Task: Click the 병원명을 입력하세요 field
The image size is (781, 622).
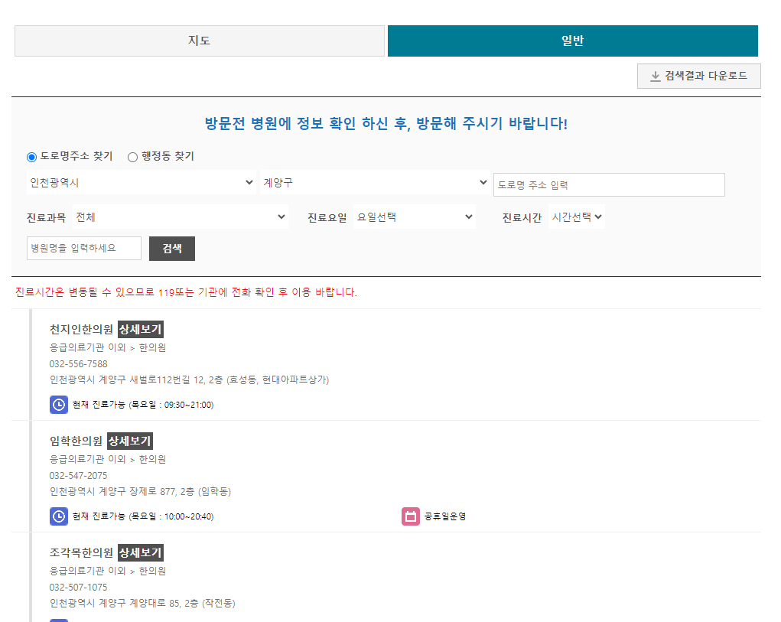Action: pyautogui.click(x=84, y=248)
